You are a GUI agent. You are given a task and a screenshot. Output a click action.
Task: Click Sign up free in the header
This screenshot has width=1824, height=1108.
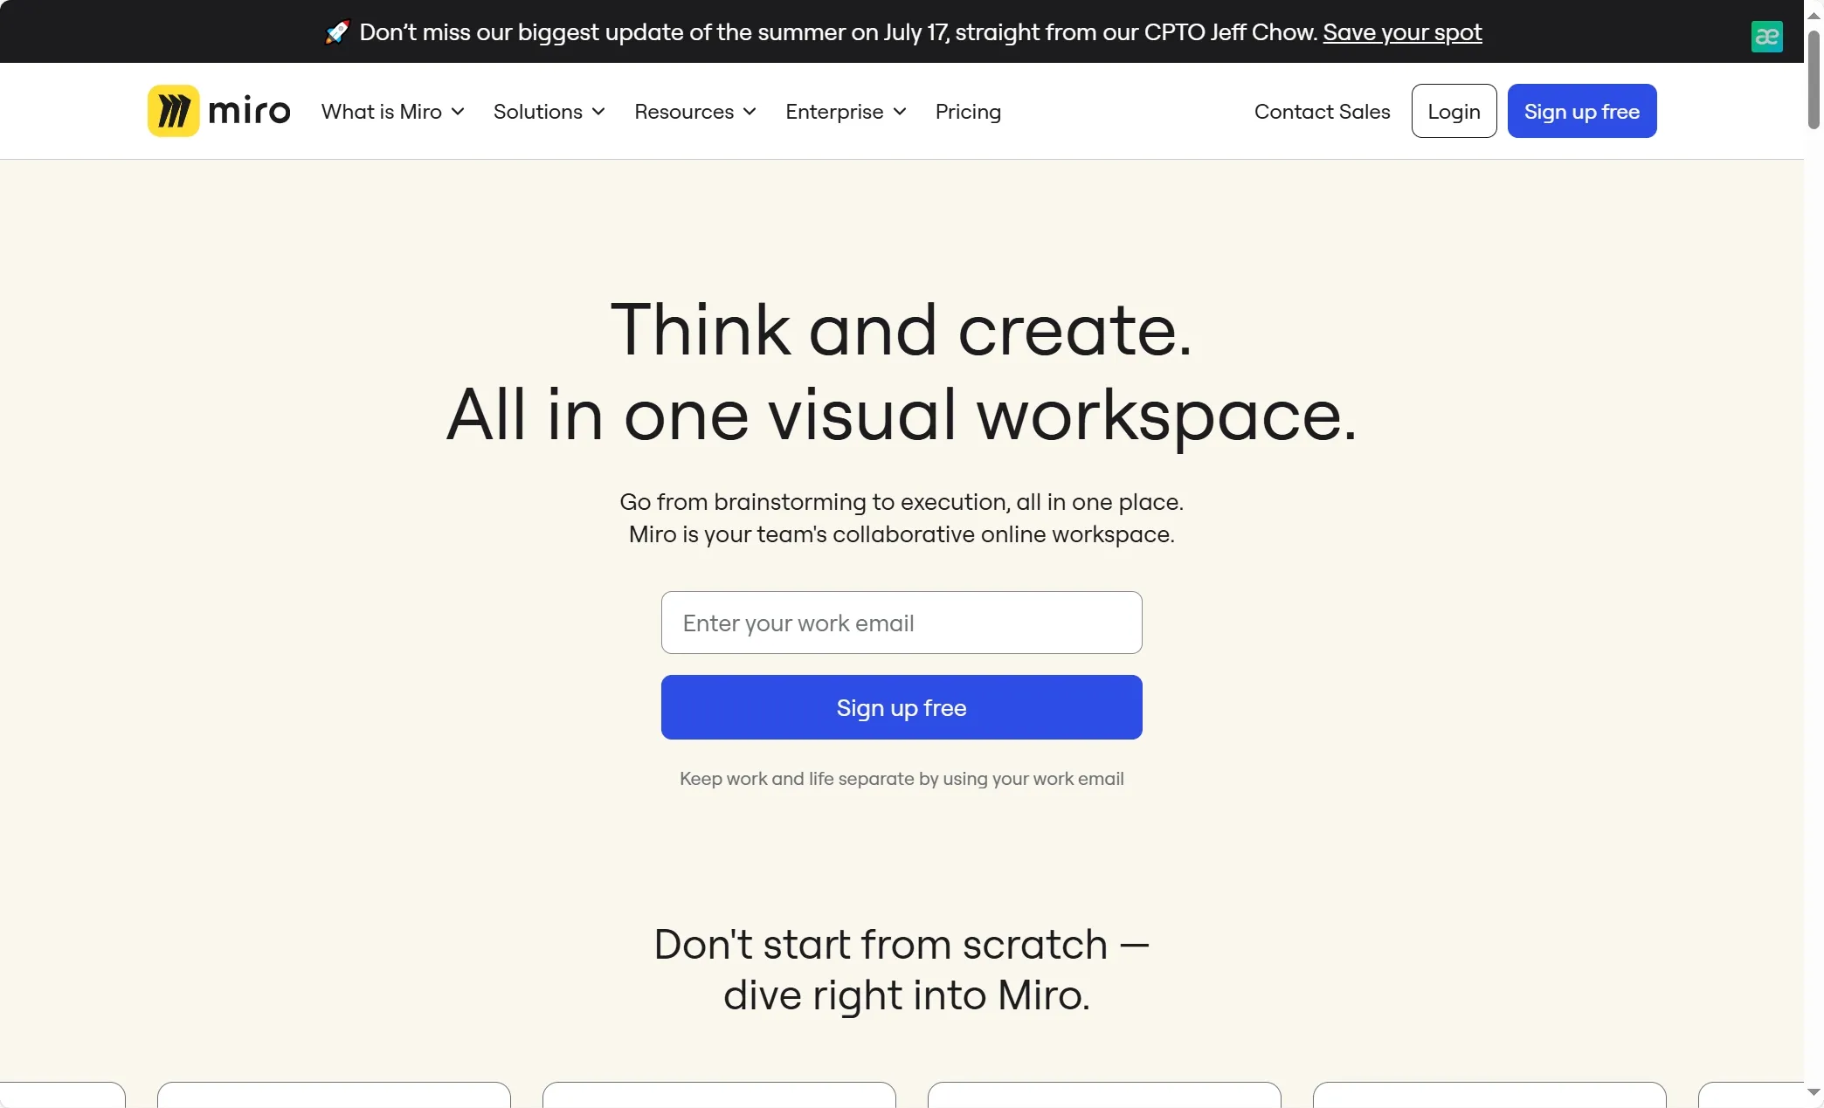click(x=1581, y=112)
